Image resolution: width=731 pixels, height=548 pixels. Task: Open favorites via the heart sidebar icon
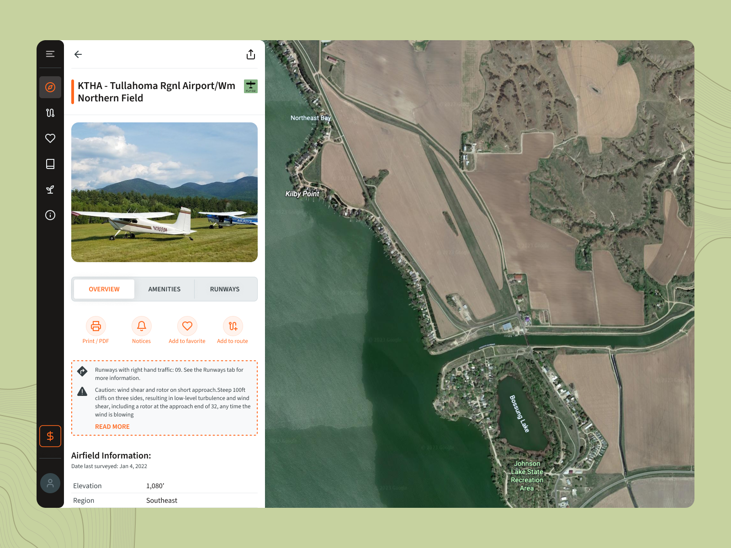click(50, 138)
